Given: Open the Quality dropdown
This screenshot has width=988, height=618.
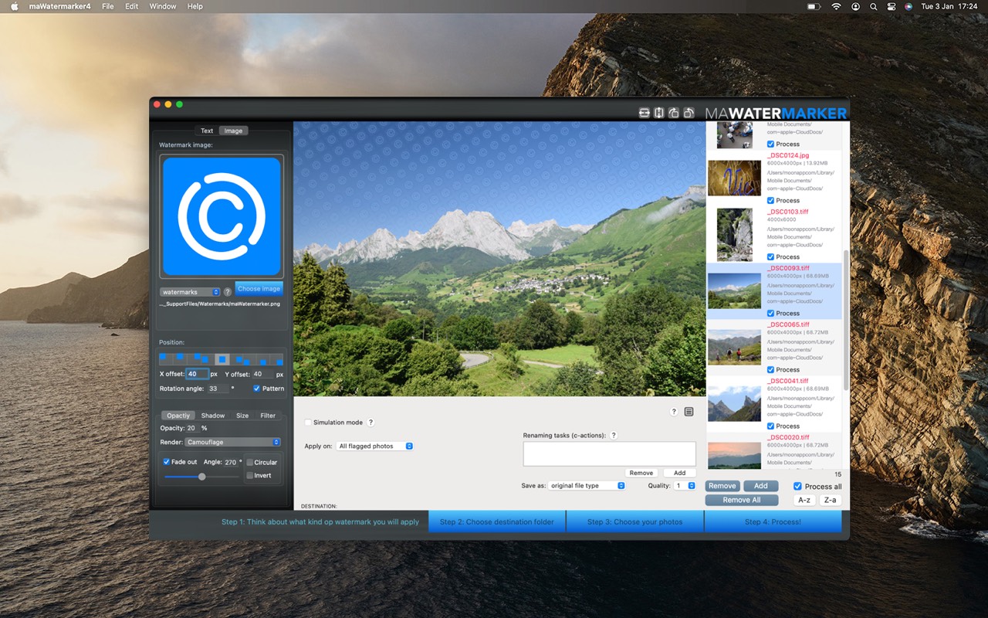Looking at the screenshot, I should pyautogui.click(x=685, y=486).
